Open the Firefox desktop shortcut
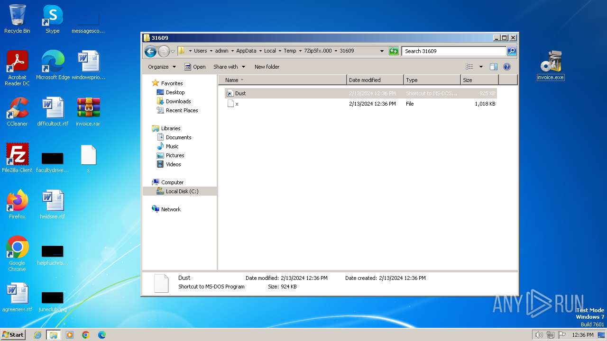This screenshot has height=341, width=607. [17, 204]
